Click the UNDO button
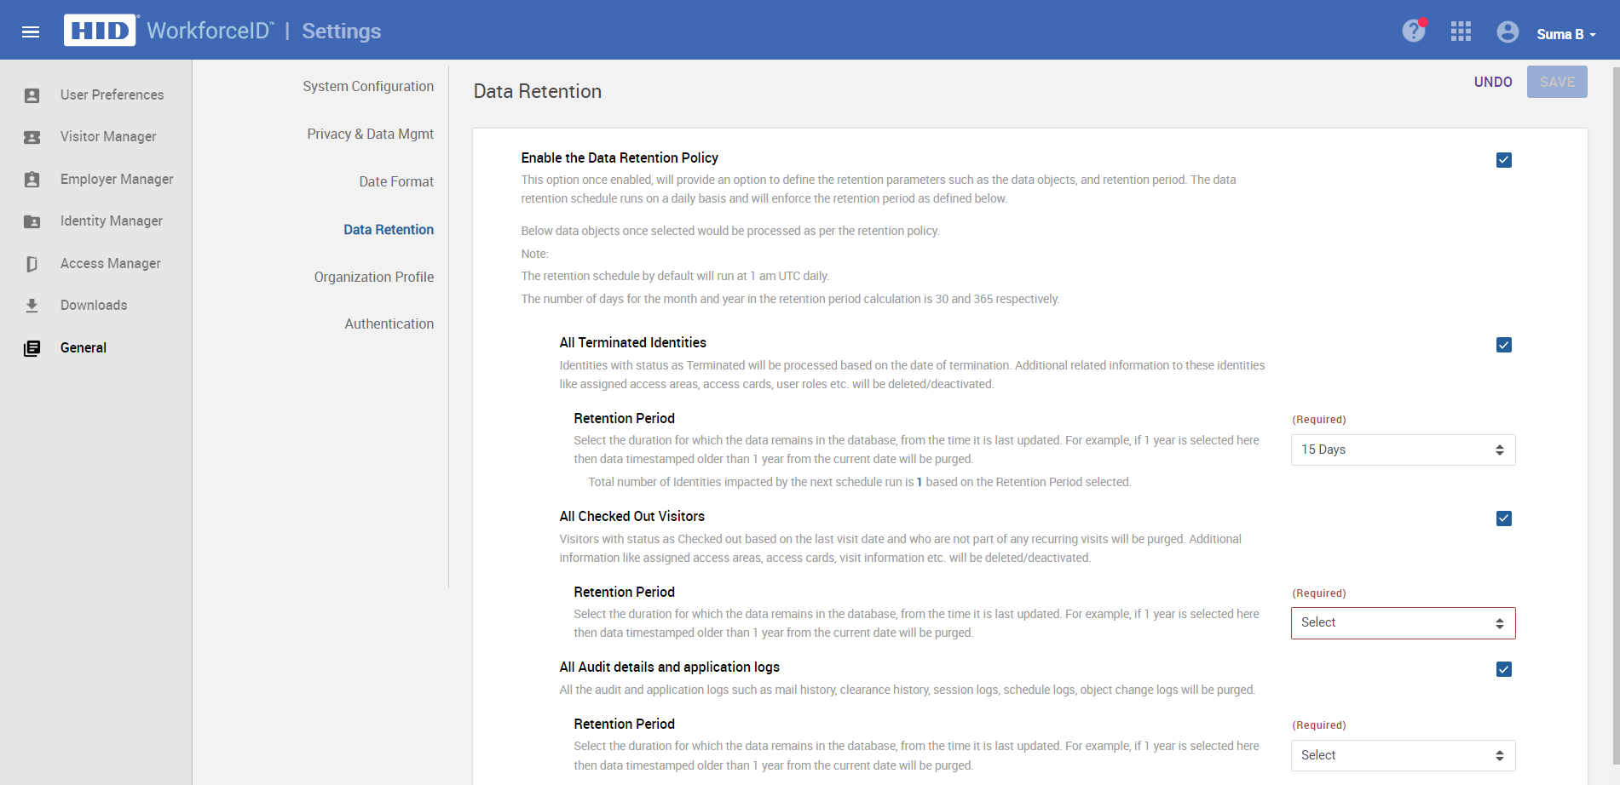 click(x=1493, y=82)
